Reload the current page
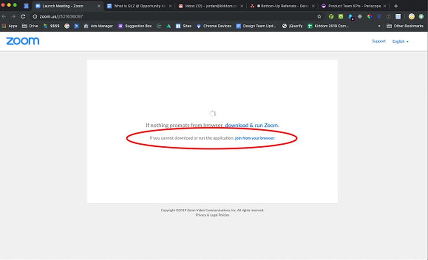 click(22, 16)
